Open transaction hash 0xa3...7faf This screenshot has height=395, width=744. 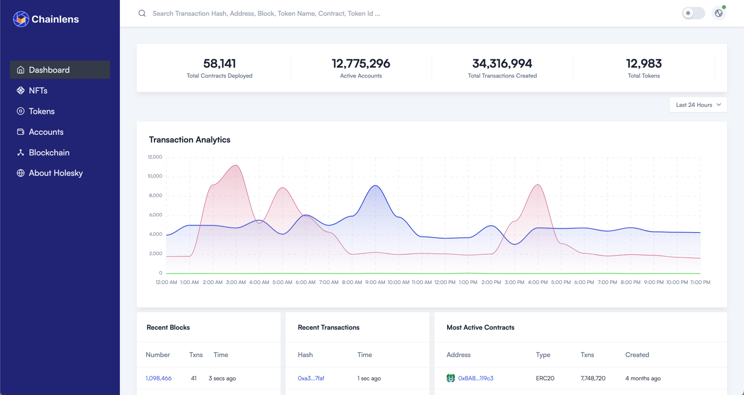311,378
